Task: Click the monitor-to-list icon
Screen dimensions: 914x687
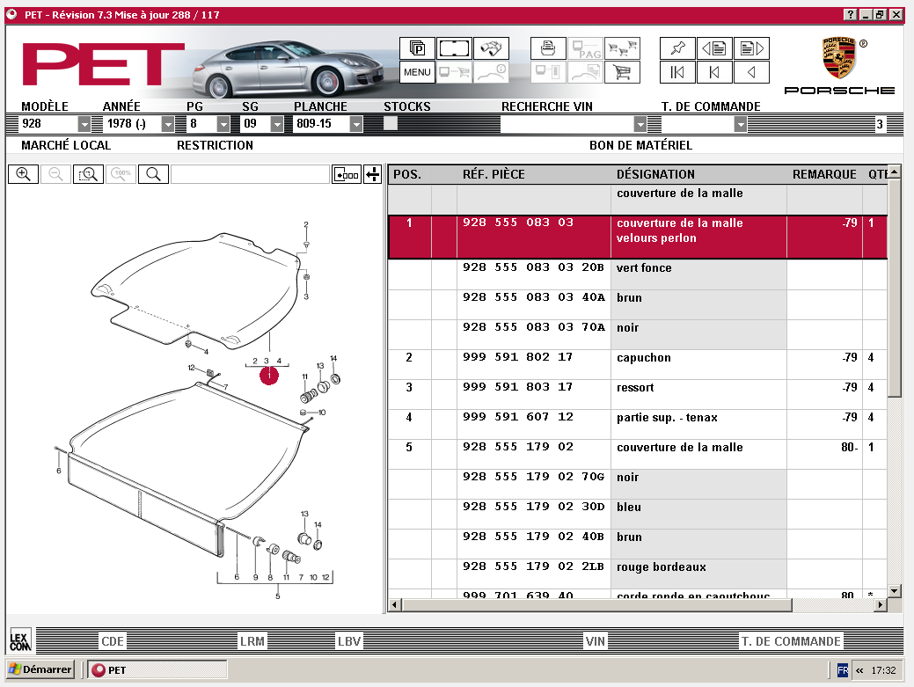Action: pyautogui.click(x=548, y=72)
